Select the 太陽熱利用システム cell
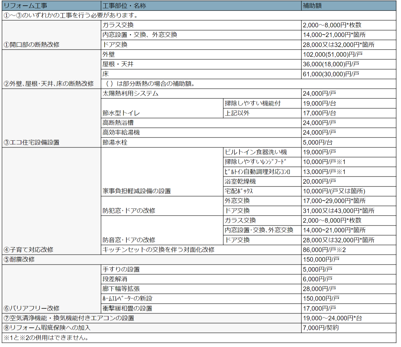Image resolution: width=401 pixels, height=347 pixels. point(201,93)
